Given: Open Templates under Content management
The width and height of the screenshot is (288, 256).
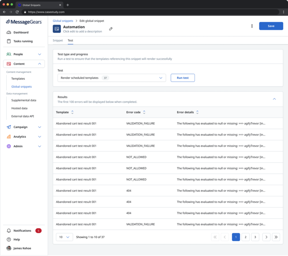Looking at the screenshot, I should tap(18, 79).
